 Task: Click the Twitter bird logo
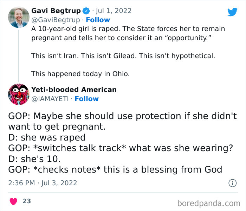point(232,12)
